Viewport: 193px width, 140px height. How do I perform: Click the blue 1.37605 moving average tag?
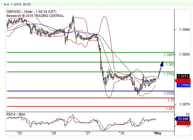(184, 85)
